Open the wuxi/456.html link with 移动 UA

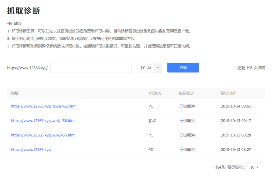pos(43,121)
